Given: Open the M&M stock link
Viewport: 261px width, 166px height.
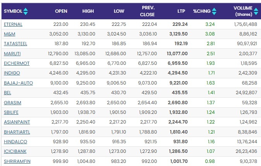Looking at the screenshot, I should 10,34.
